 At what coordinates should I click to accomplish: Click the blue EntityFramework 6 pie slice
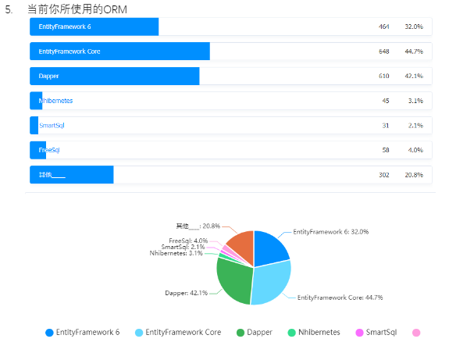pyautogui.click(x=269, y=249)
